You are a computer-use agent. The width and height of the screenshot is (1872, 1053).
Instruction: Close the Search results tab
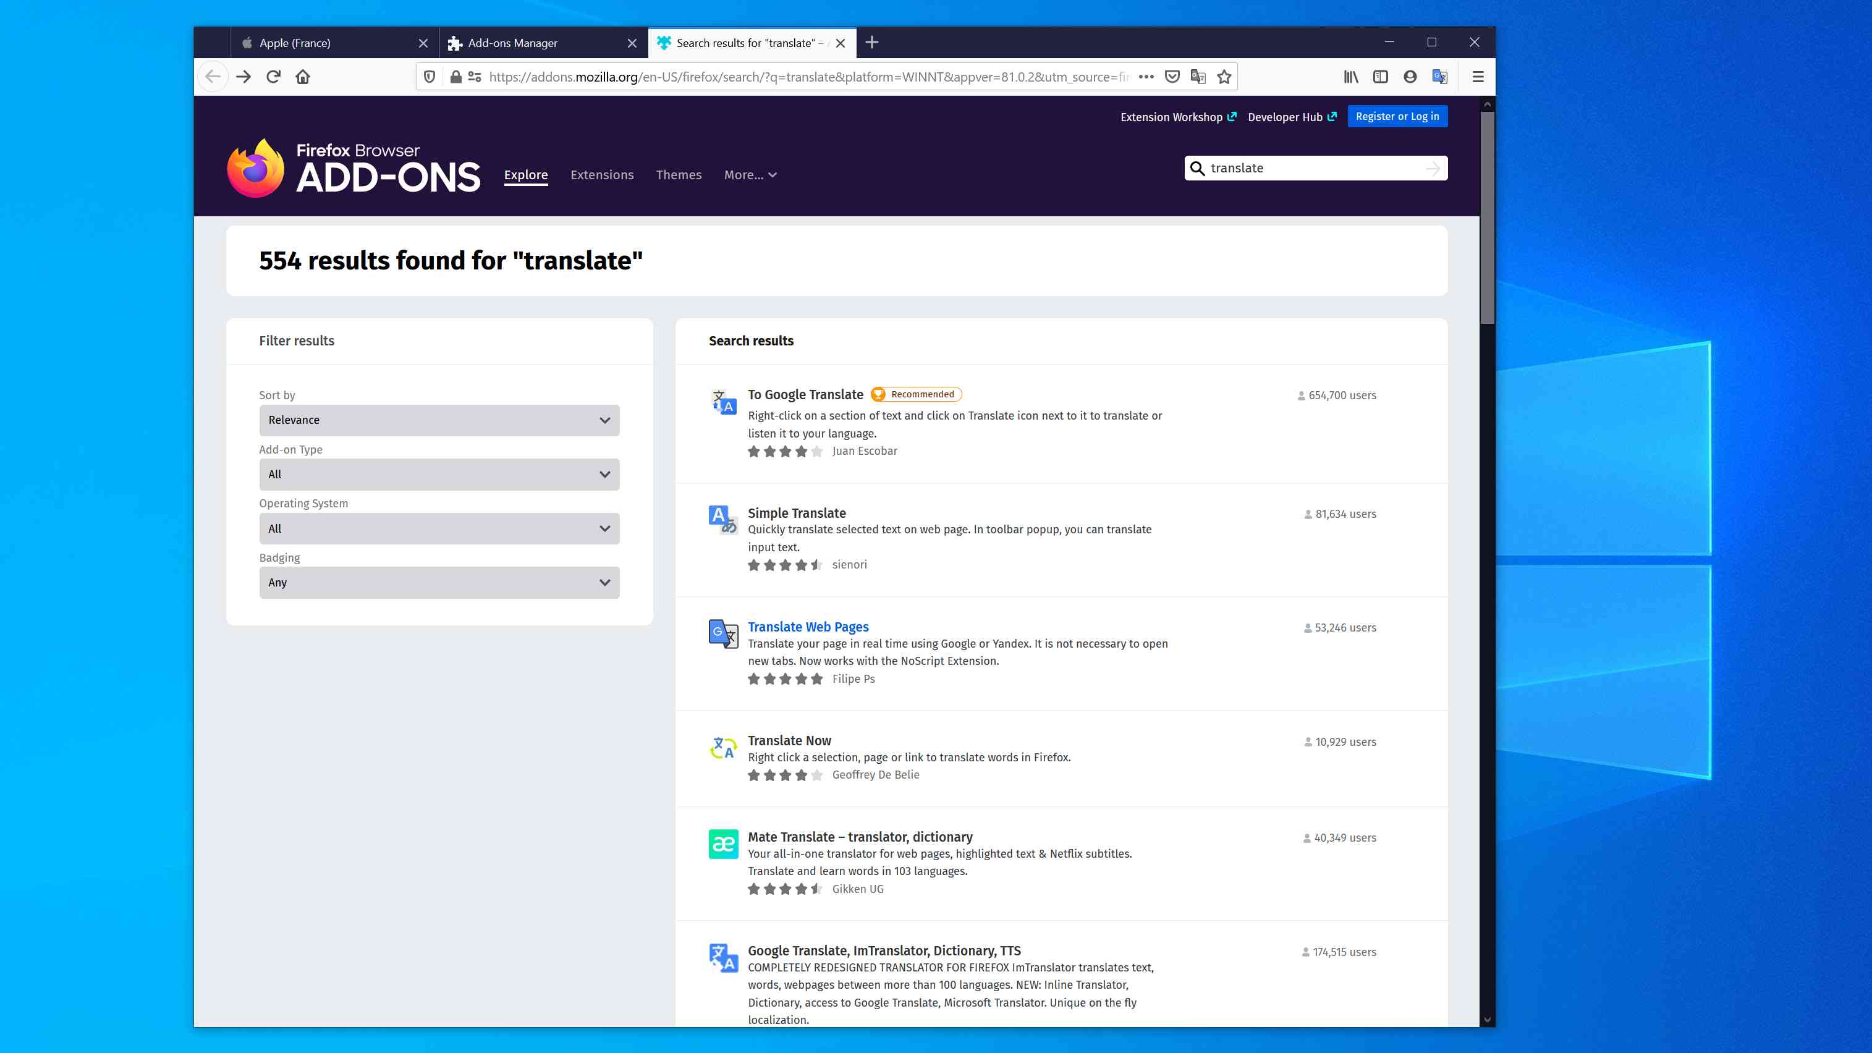841,44
